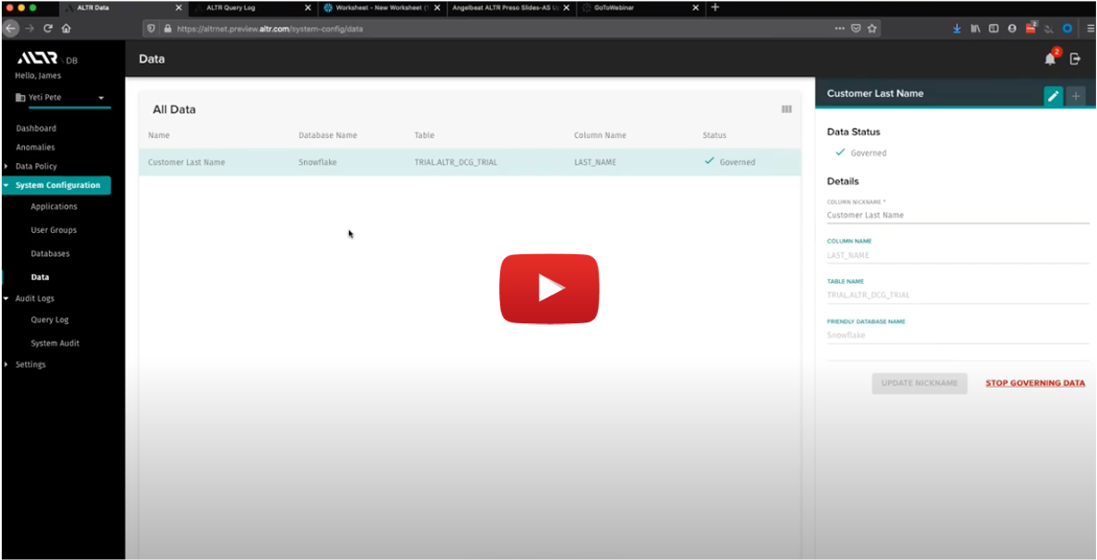
Task: Click the padlock site-info icon
Action: [x=168, y=29]
